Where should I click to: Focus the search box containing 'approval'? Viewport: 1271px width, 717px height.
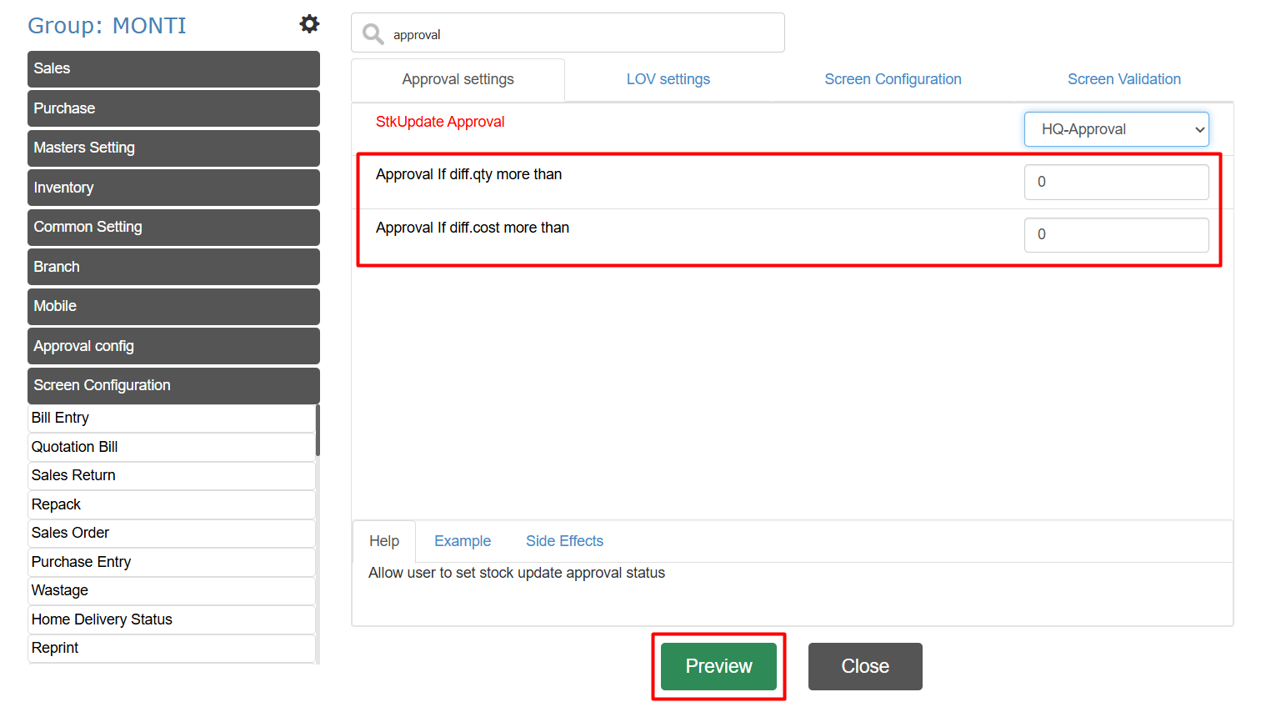[x=583, y=34]
